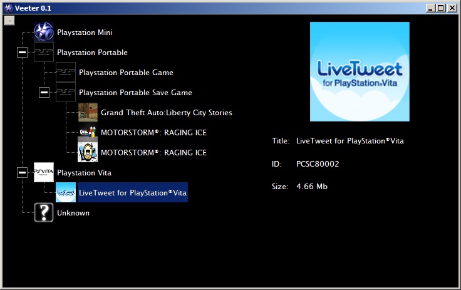The height and width of the screenshot is (290, 461).
Task: Select the Playstation Portable Game item
Action: 126,73
